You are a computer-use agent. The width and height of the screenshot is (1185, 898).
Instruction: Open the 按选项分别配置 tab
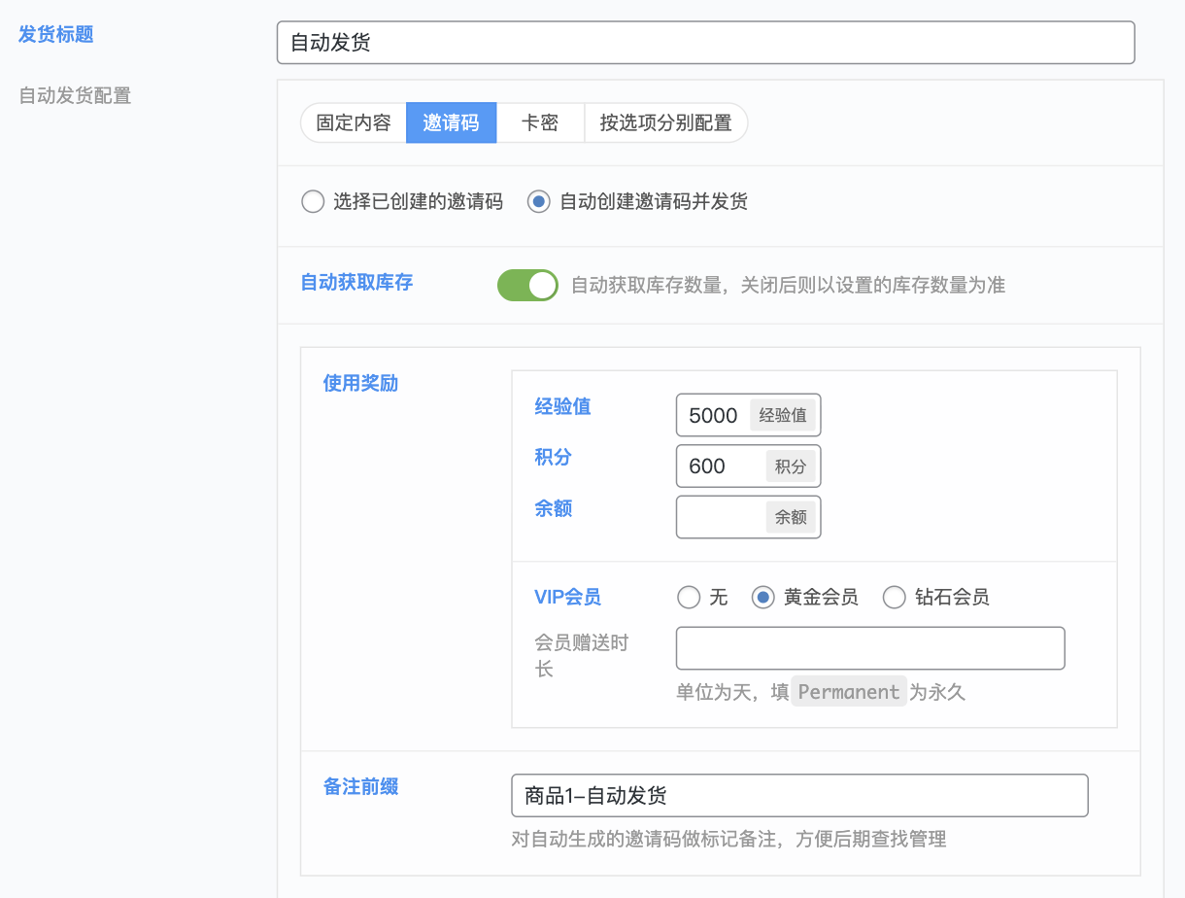tap(665, 122)
